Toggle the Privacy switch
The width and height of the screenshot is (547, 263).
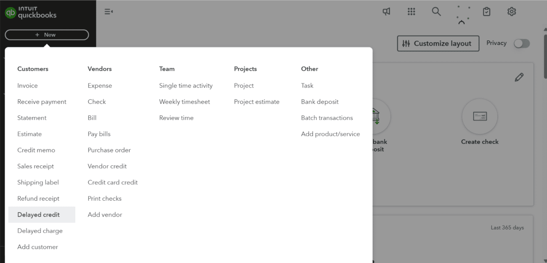click(522, 43)
